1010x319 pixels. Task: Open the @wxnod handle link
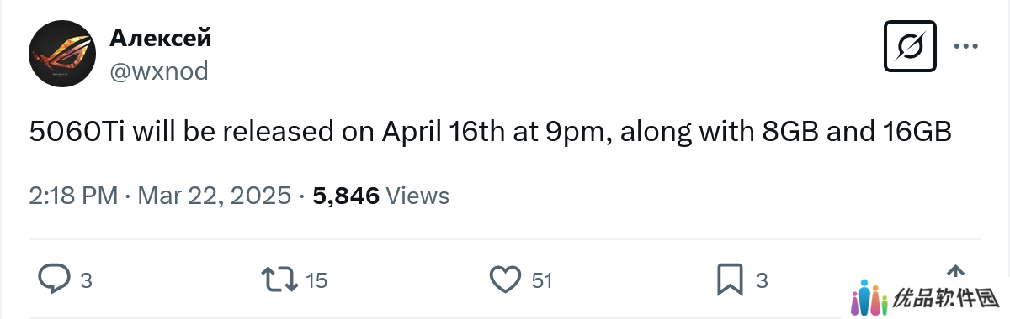coord(159,71)
